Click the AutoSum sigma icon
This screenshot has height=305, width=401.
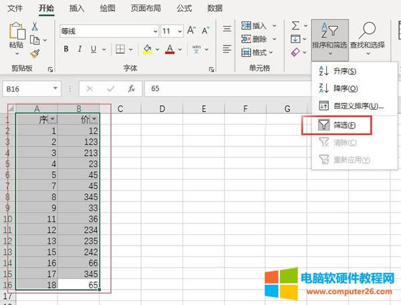pyautogui.click(x=296, y=25)
